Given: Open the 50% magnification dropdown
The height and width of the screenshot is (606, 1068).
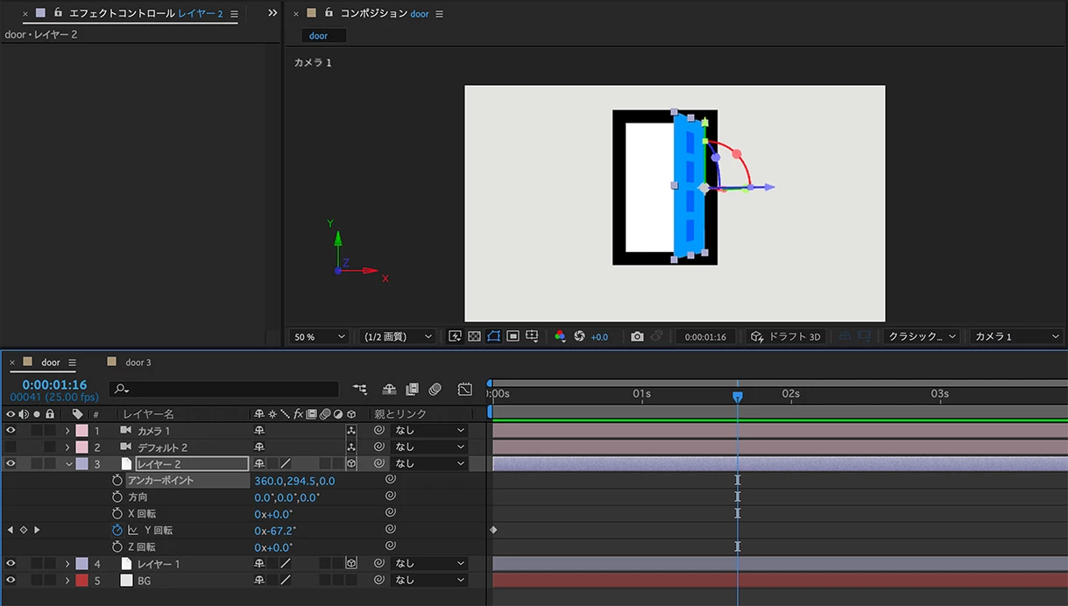Looking at the screenshot, I should pyautogui.click(x=318, y=337).
